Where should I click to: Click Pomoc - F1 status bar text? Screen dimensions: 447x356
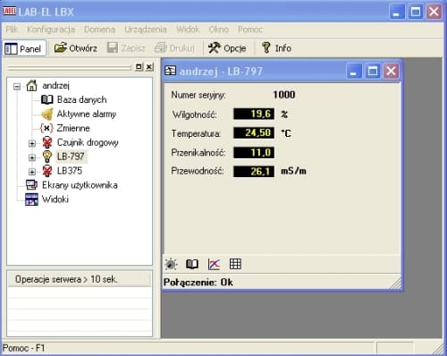click(23, 348)
